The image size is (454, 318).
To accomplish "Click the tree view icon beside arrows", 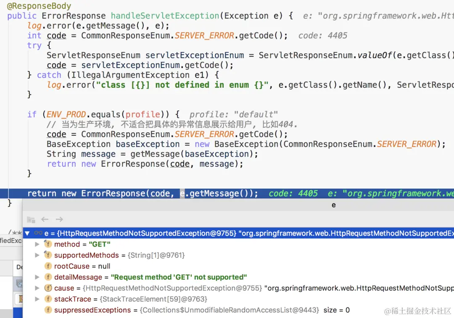I will click(31, 220).
